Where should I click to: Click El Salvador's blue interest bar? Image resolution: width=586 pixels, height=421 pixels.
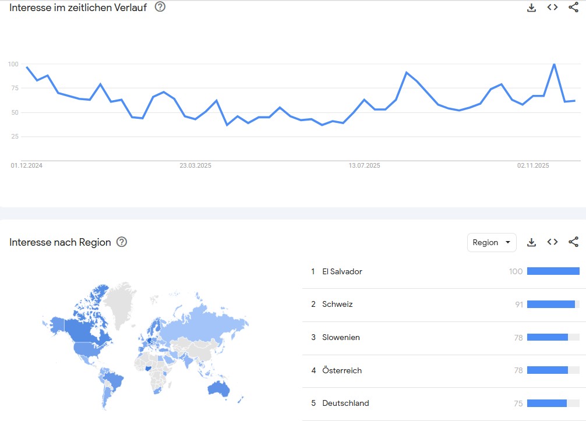553,271
